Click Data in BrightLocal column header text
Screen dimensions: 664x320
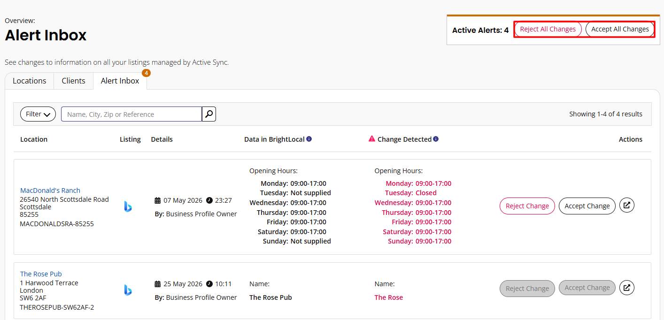coord(274,139)
